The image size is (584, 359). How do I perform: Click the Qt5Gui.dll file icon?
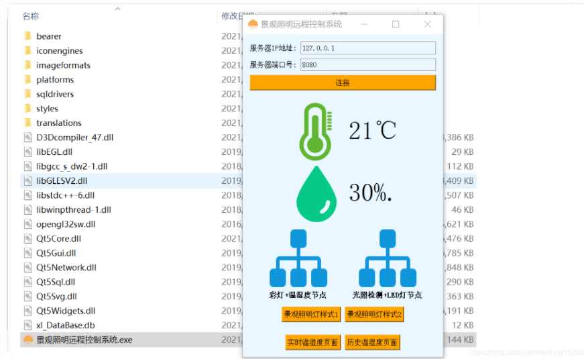click(x=28, y=253)
